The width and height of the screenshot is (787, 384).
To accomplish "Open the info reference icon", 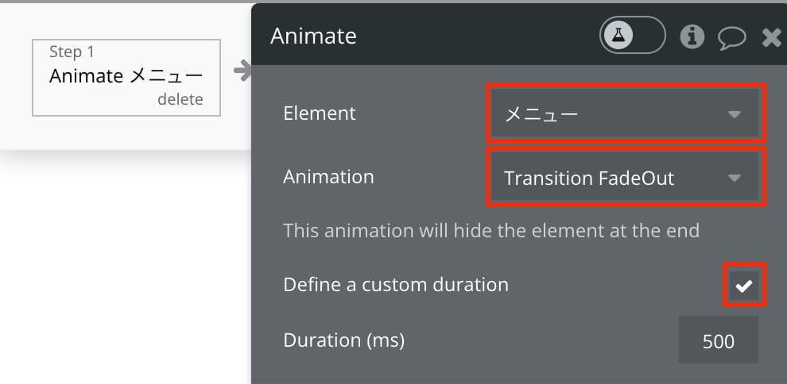I will [x=692, y=36].
